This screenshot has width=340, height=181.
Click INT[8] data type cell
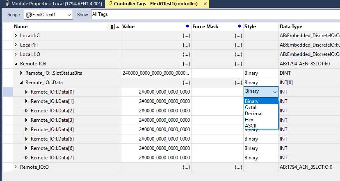click(x=309, y=83)
